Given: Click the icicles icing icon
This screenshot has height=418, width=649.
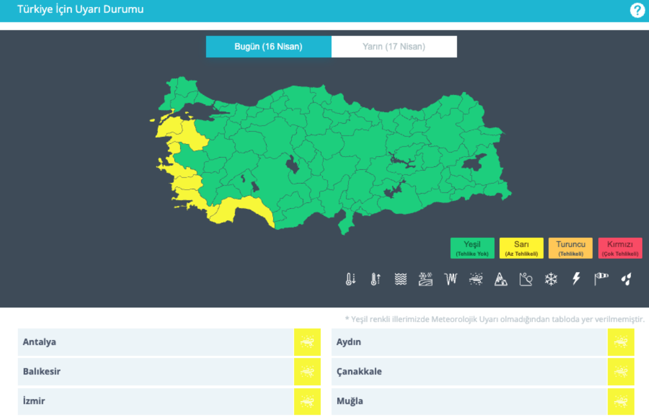Looking at the screenshot, I should [450, 279].
